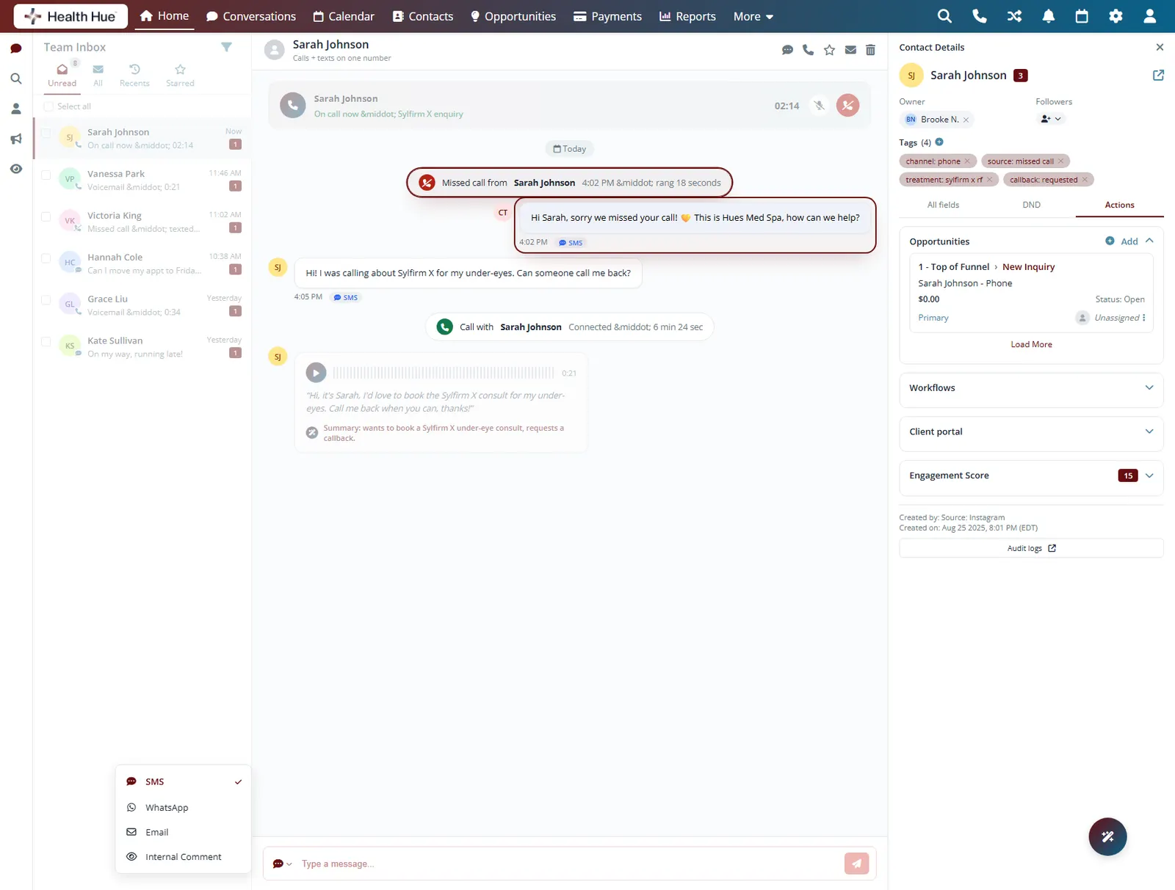Click the search icon in left sidebar

point(16,79)
